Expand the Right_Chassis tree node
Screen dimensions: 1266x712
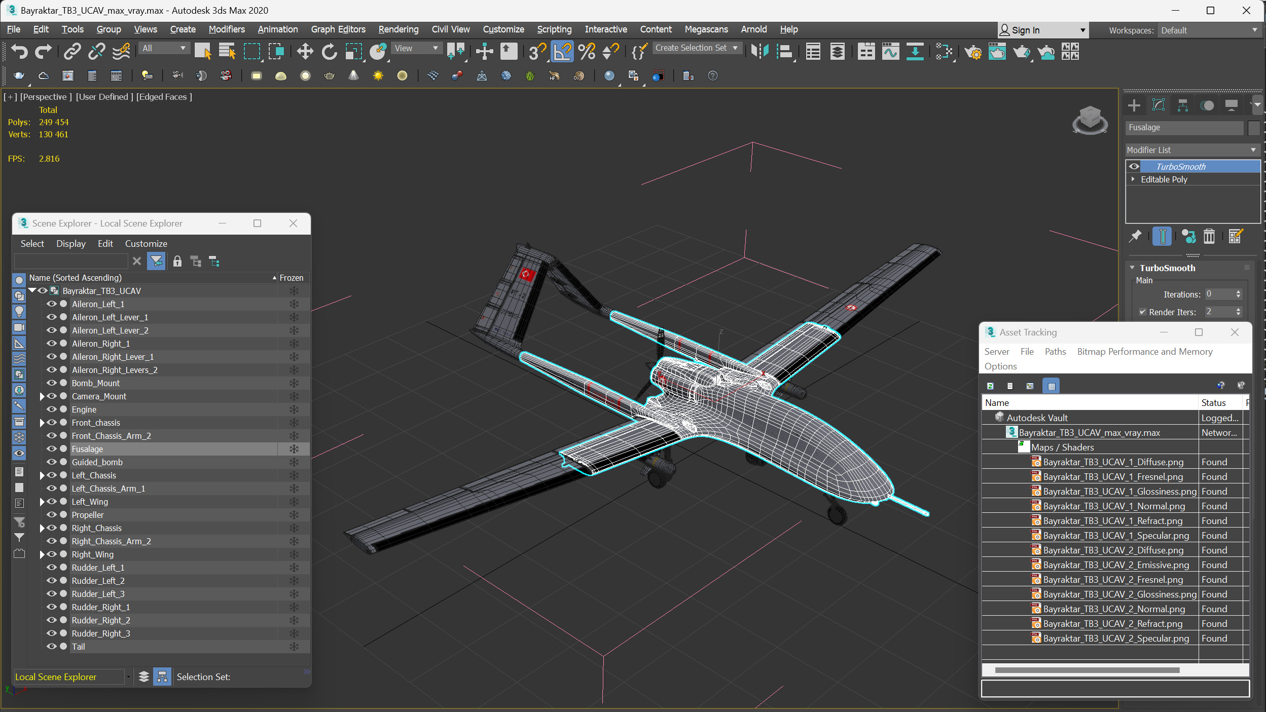pos(42,528)
